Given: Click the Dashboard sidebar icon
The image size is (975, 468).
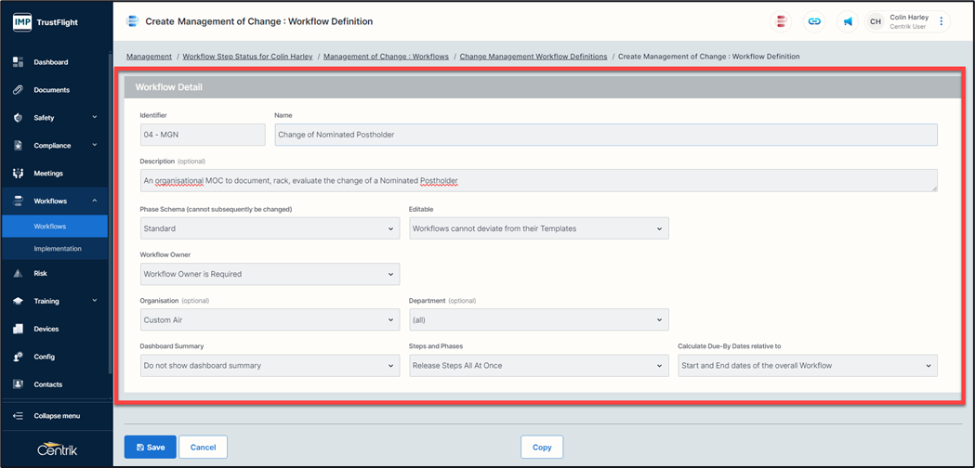Looking at the screenshot, I should [x=18, y=62].
